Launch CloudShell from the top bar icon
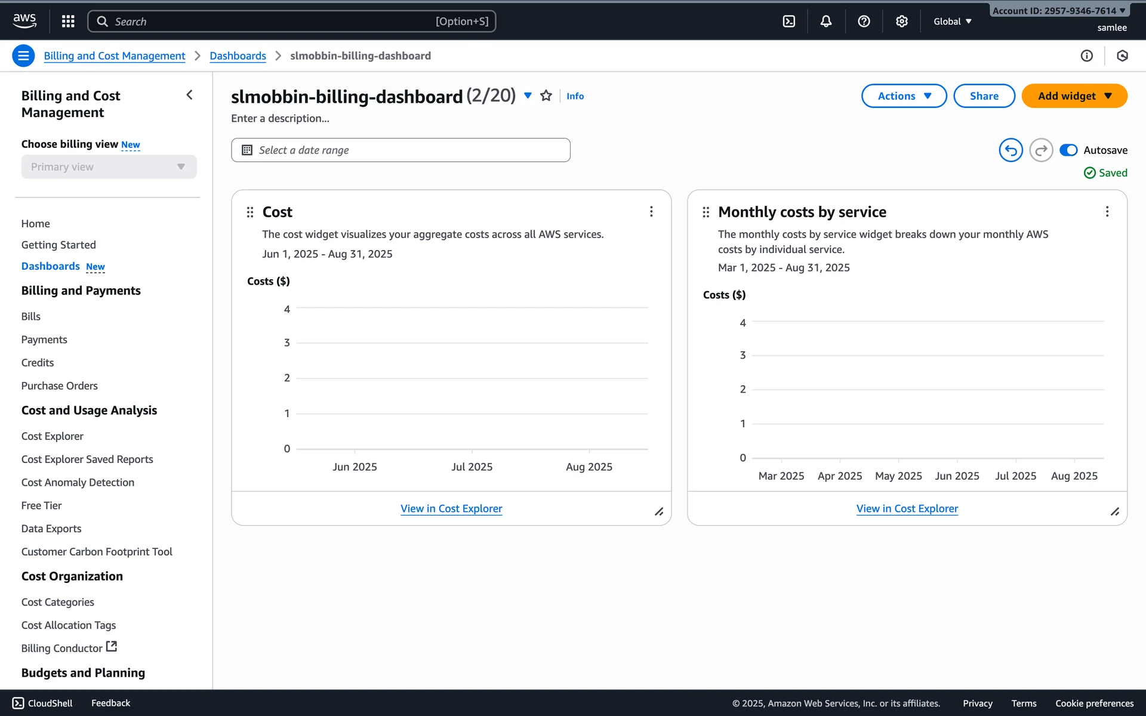This screenshot has height=716, width=1146. point(788,21)
